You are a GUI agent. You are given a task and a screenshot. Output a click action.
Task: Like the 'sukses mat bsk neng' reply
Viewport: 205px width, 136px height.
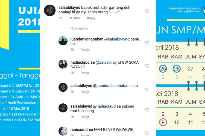point(147,110)
